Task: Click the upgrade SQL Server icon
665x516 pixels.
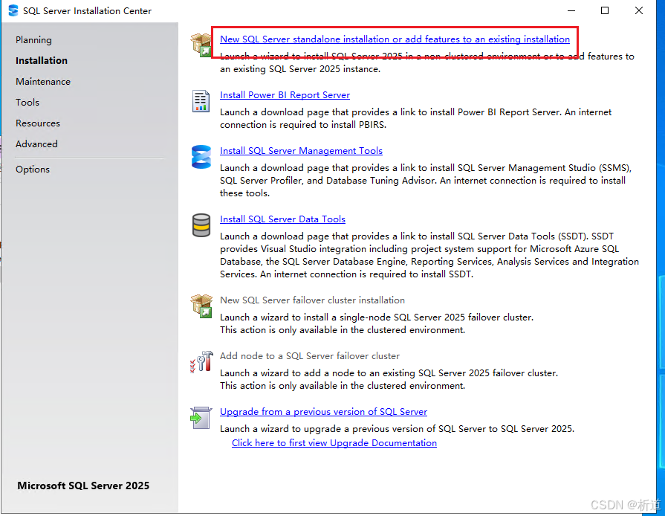Action: (201, 418)
